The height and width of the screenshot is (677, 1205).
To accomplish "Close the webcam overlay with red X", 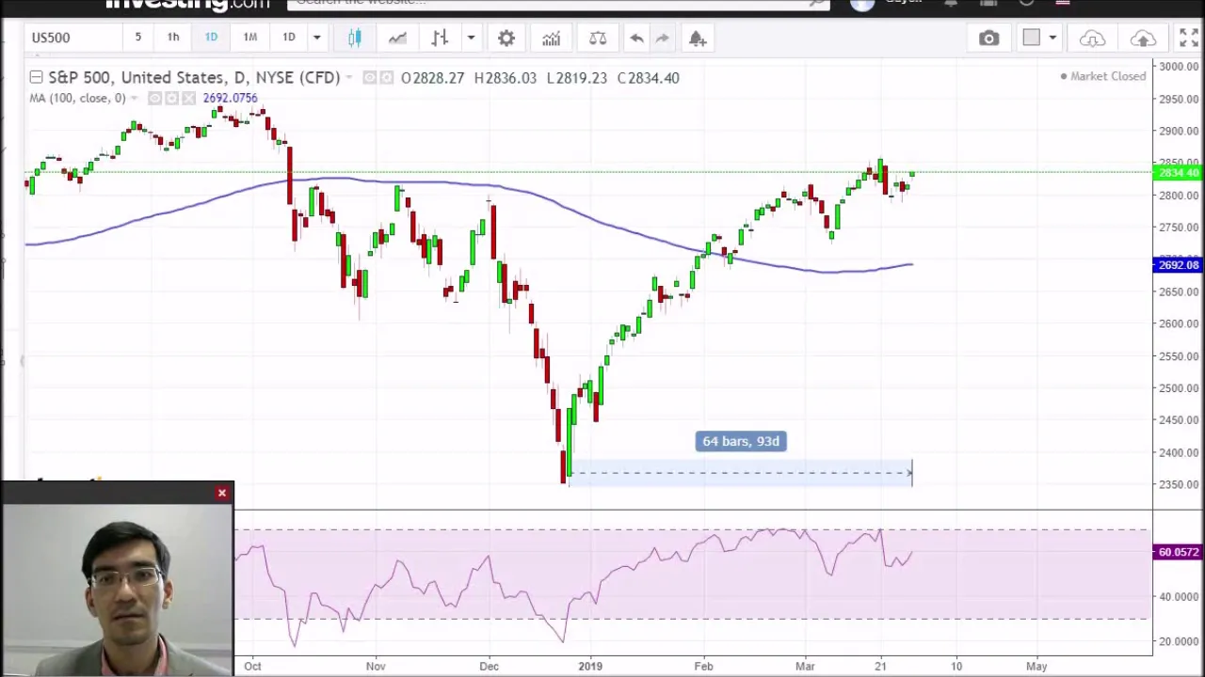I will 222,493.
